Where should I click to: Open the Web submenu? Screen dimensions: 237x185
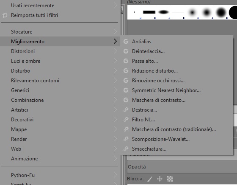click(x=60, y=149)
